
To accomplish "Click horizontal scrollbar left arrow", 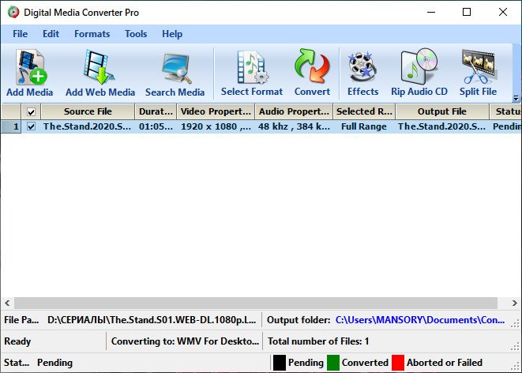I will (x=7, y=303).
